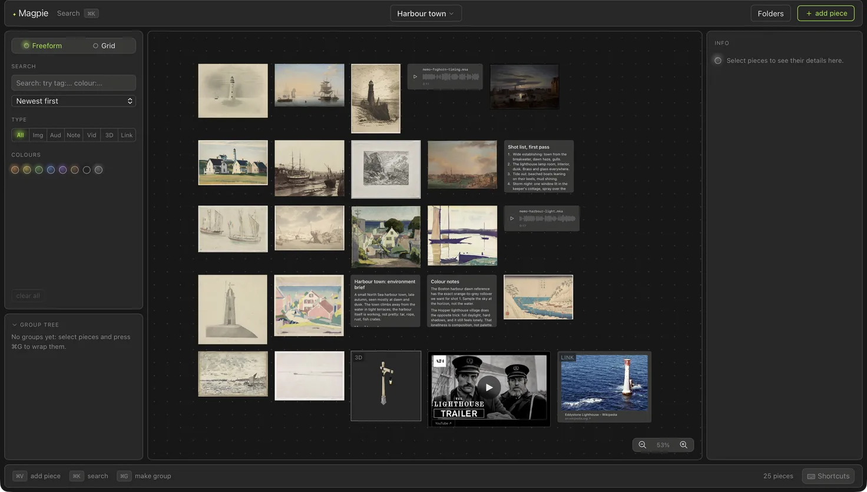Click the ⌘V add piece shortcut hint

37,476
